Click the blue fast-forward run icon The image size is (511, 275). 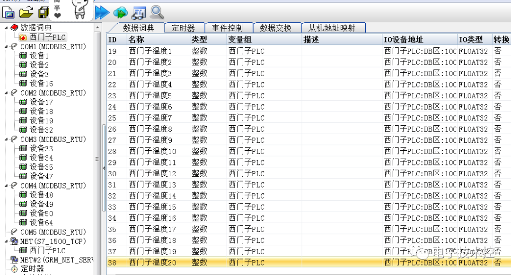click(x=103, y=13)
